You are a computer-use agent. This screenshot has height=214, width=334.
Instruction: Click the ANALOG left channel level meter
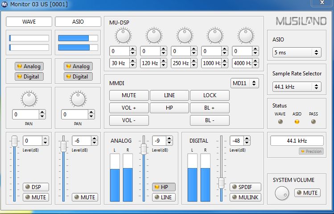point(115,177)
